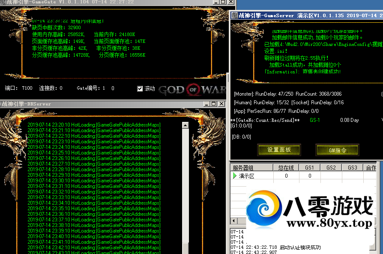Click the 缺页中断次数: 32900 log line
The image size is (383, 254).
coord(57,27)
